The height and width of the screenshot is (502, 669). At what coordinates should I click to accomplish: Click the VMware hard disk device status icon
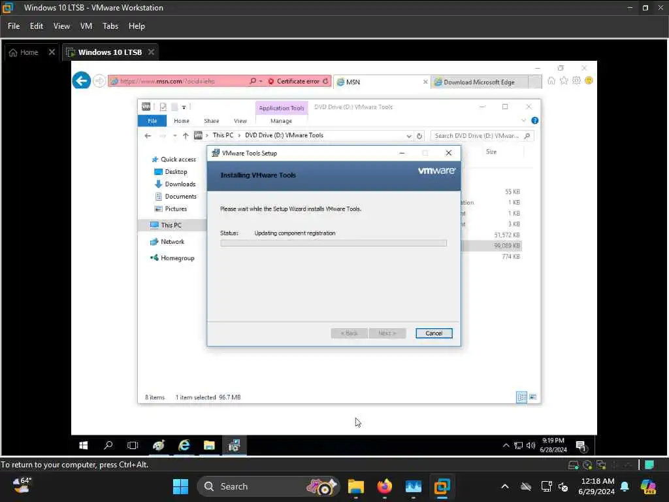coord(574,465)
